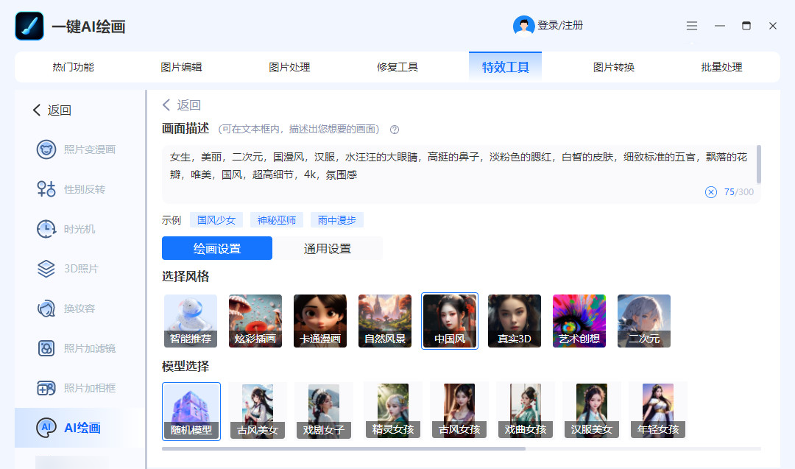Select 汉服美女 model
795x469 pixels.
pyautogui.click(x=592, y=411)
